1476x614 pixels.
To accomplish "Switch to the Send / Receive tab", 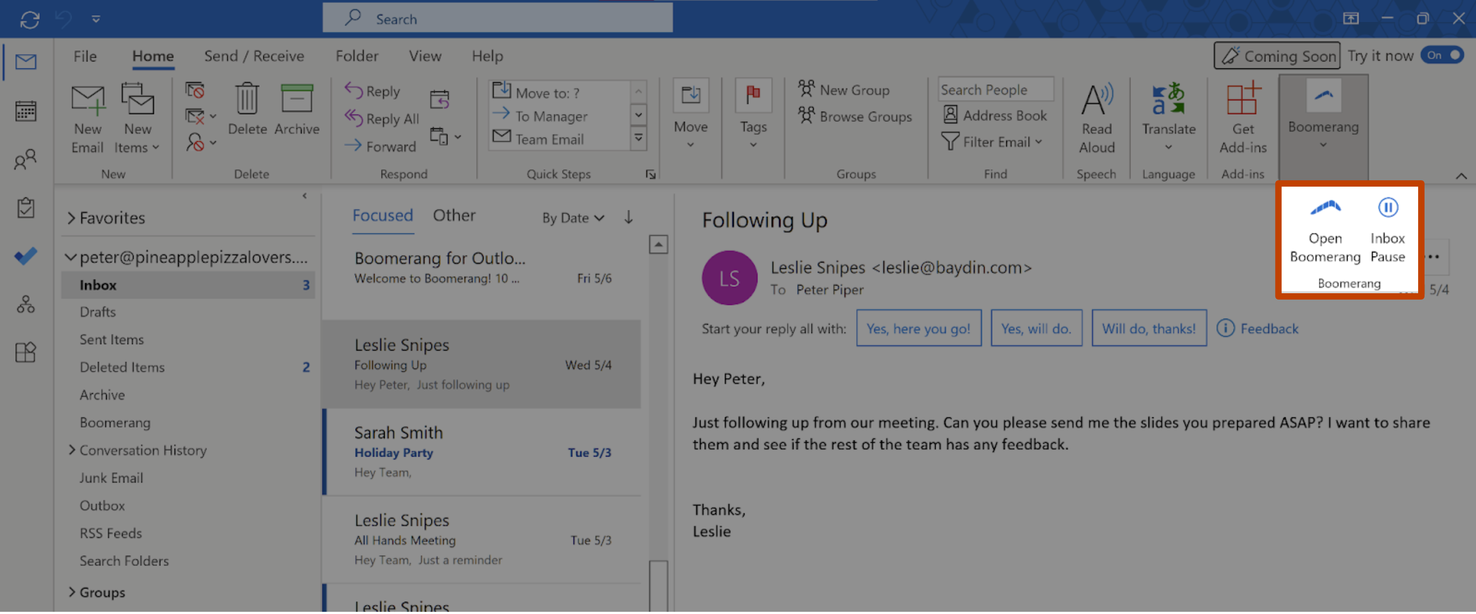I will (254, 56).
